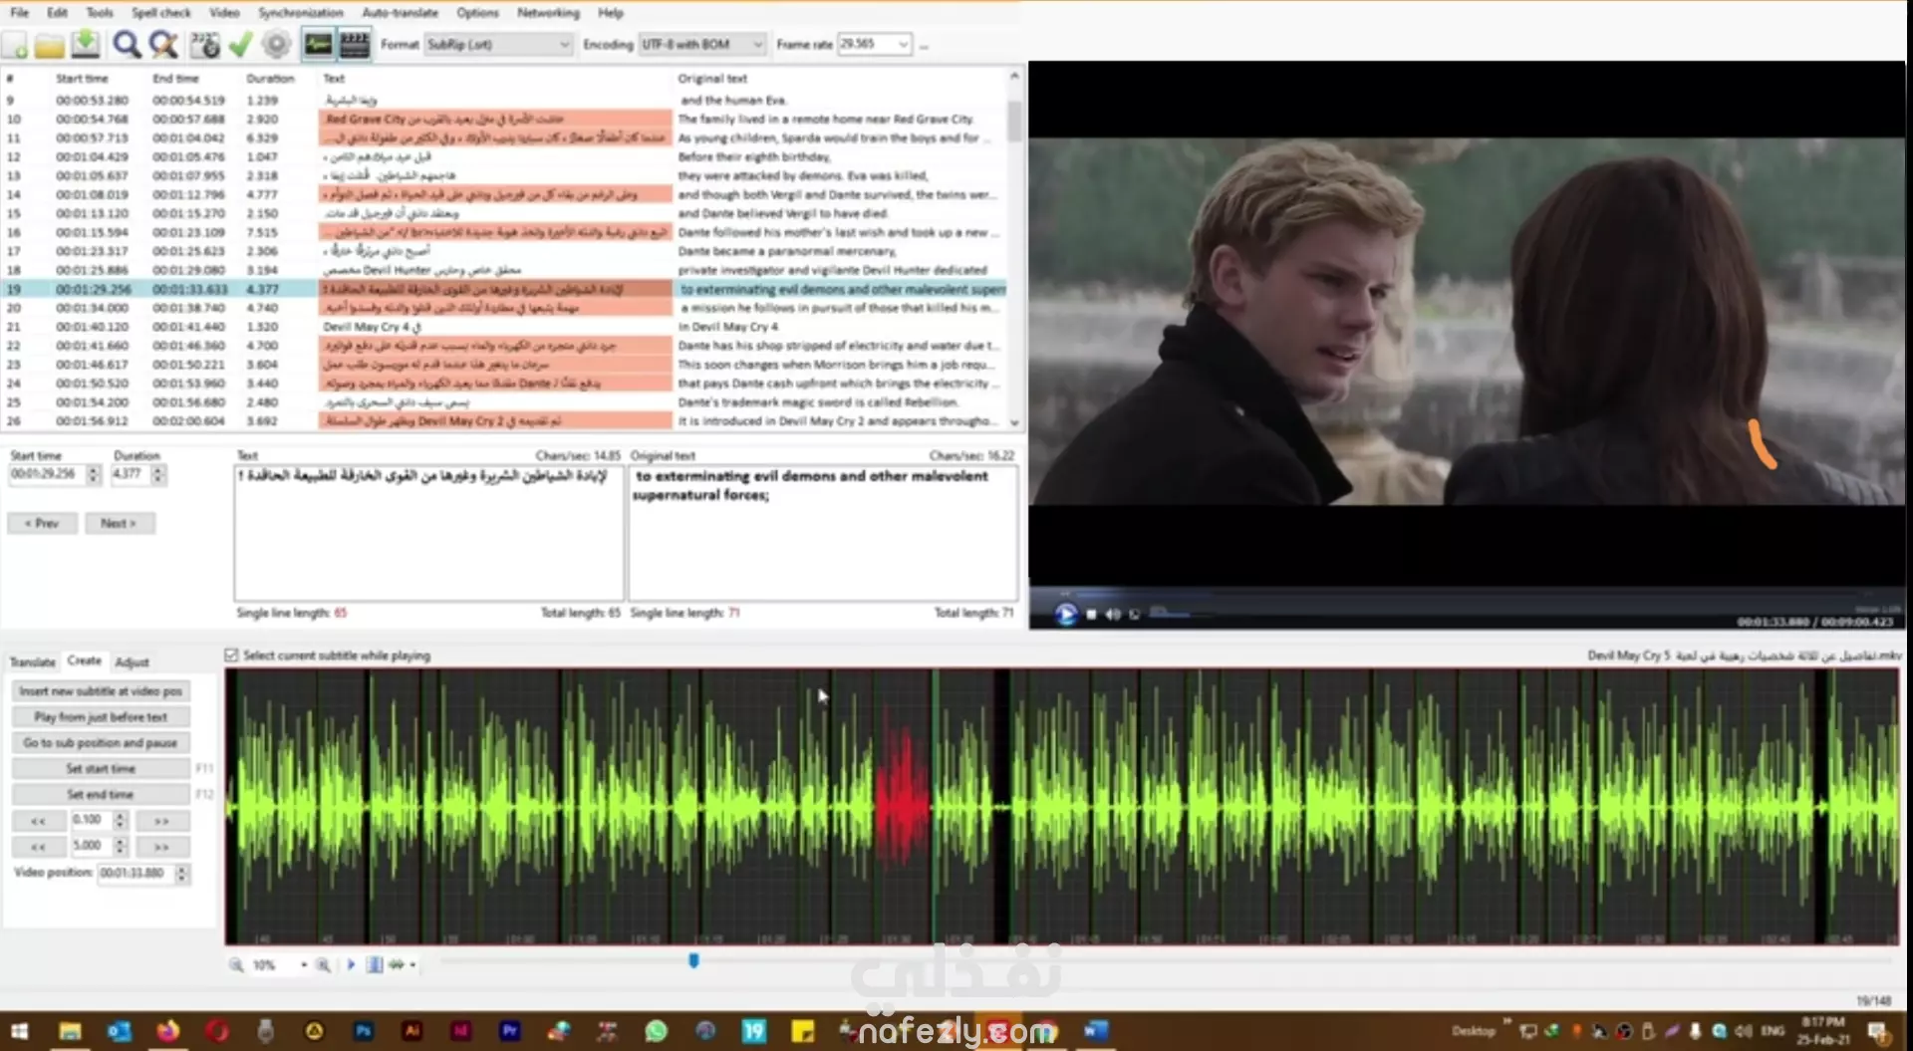Screen dimensions: 1913x1051
Task: Click 'Go to sub position and pause'
Action: [101, 742]
